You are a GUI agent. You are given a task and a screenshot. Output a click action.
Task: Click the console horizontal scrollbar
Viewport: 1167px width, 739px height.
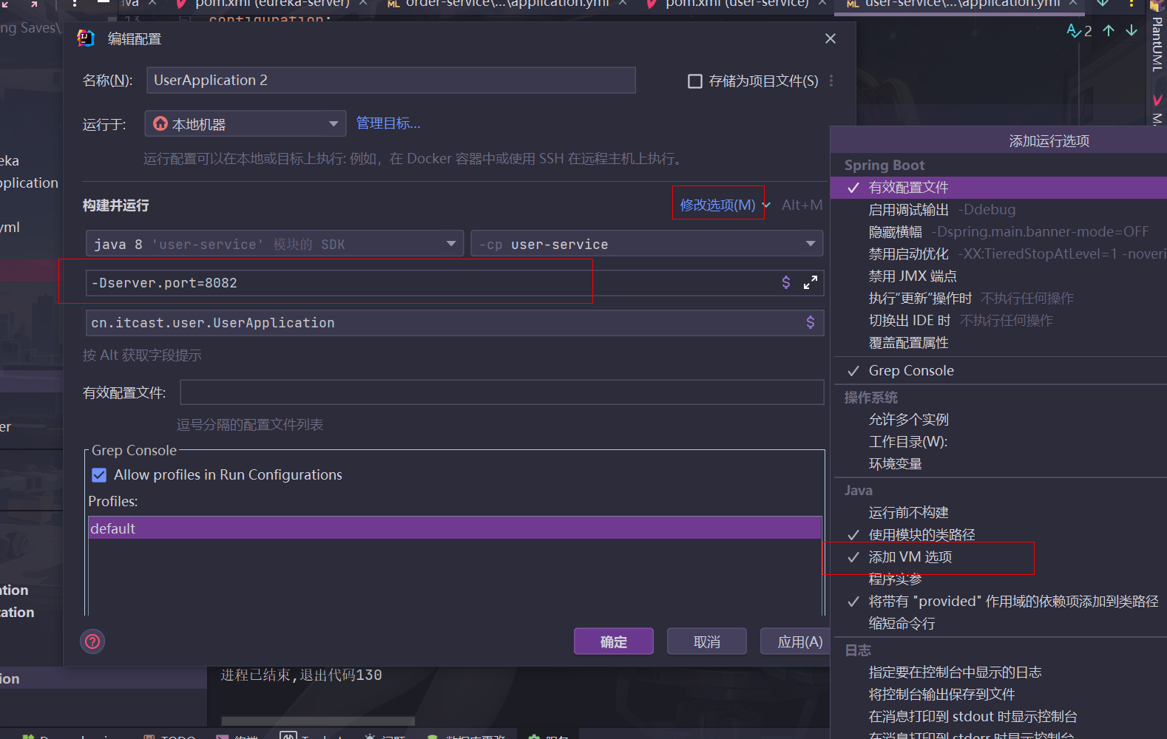(318, 721)
